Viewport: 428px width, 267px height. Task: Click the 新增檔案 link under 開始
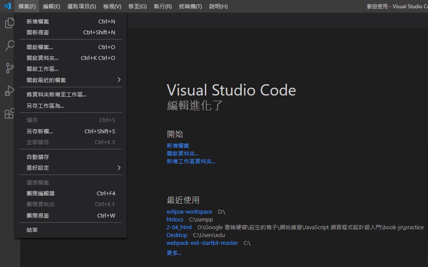point(178,146)
